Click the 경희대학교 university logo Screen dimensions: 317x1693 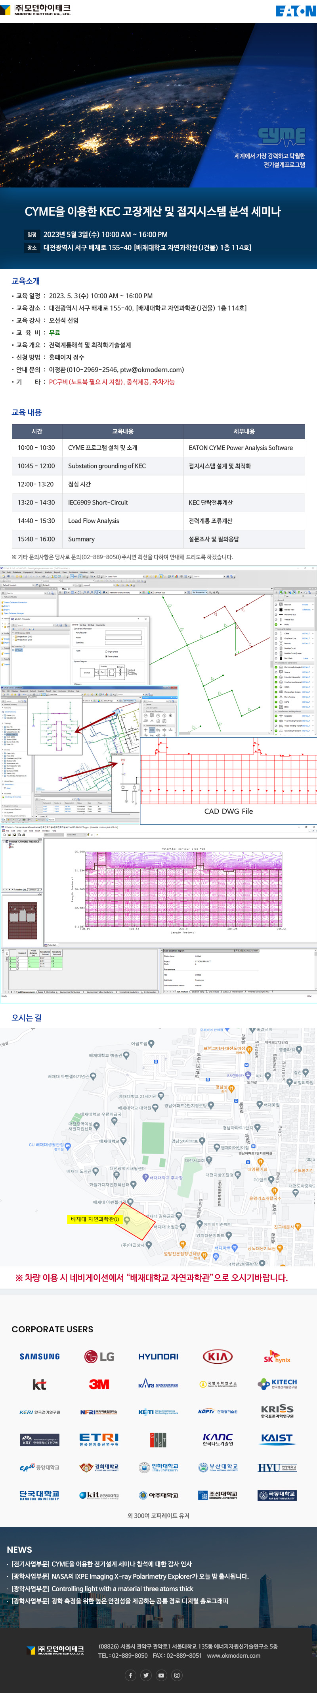click(99, 1467)
